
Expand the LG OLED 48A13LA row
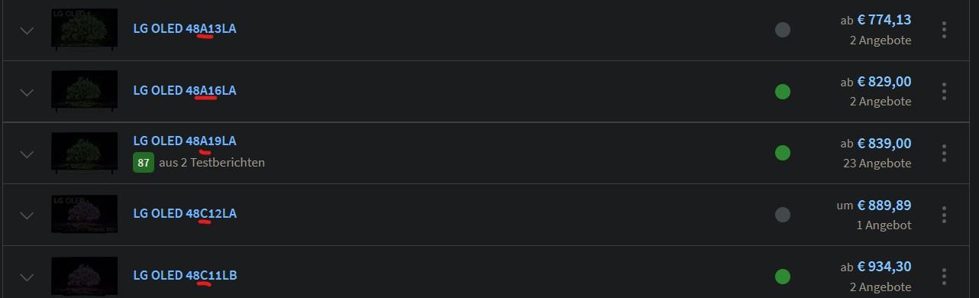pos(27,31)
